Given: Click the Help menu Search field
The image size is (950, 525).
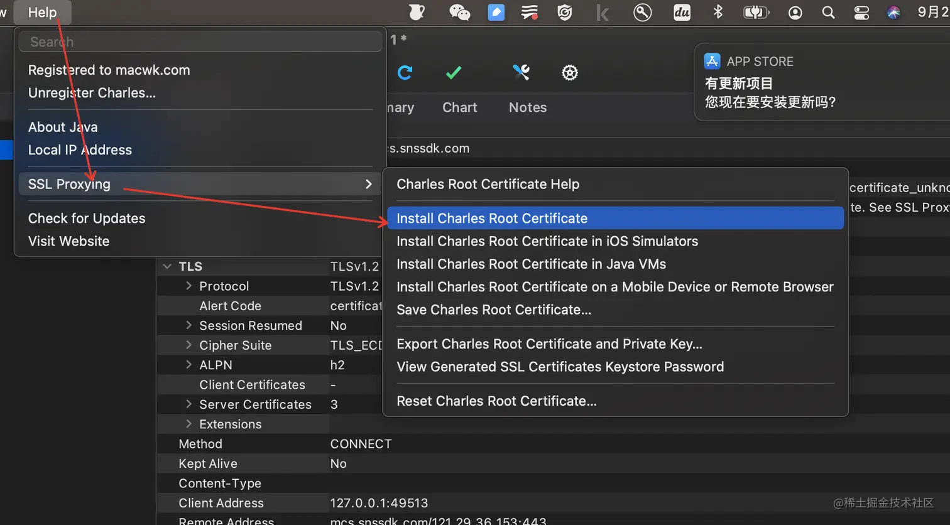Looking at the screenshot, I should 200,42.
